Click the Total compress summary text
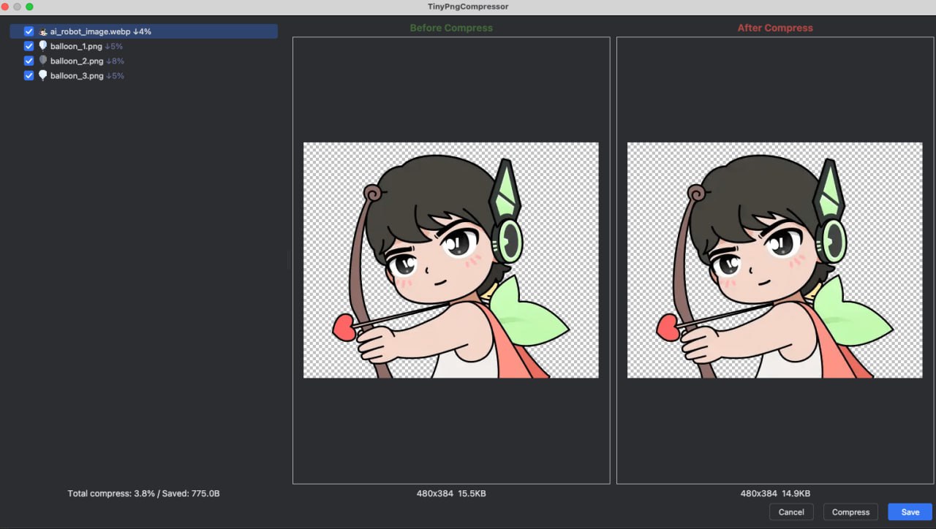936x529 pixels. (x=144, y=494)
